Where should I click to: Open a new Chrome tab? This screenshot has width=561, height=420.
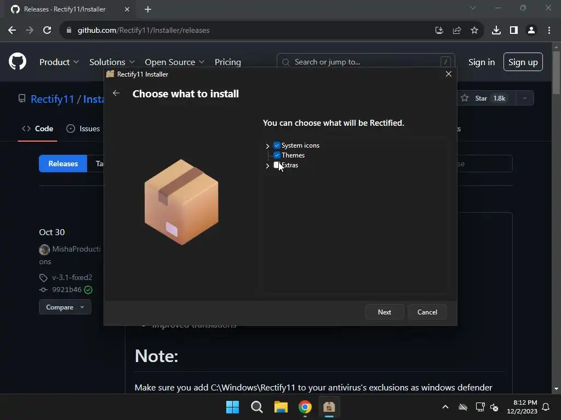[x=148, y=9]
